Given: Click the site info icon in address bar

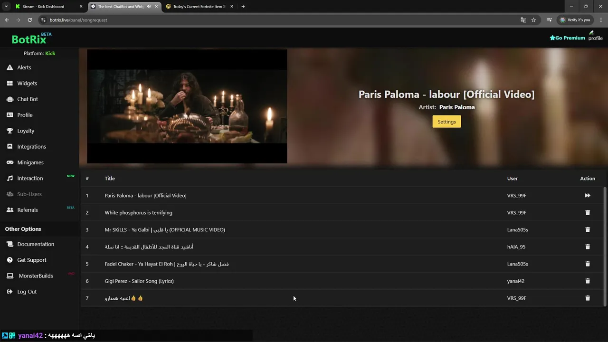Looking at the screenshot, I should pos(43,20).
